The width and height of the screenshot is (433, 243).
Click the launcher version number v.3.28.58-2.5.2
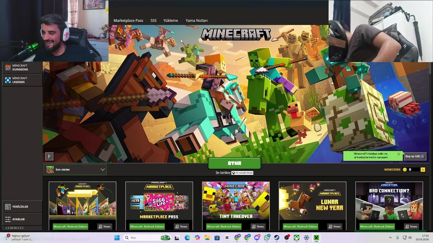pos(14,228)
